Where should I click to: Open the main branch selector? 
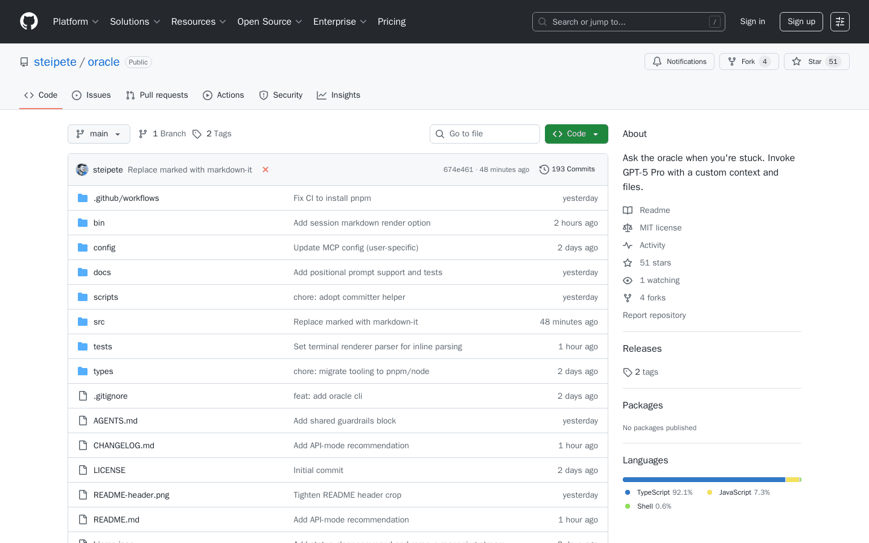[98, 133]
